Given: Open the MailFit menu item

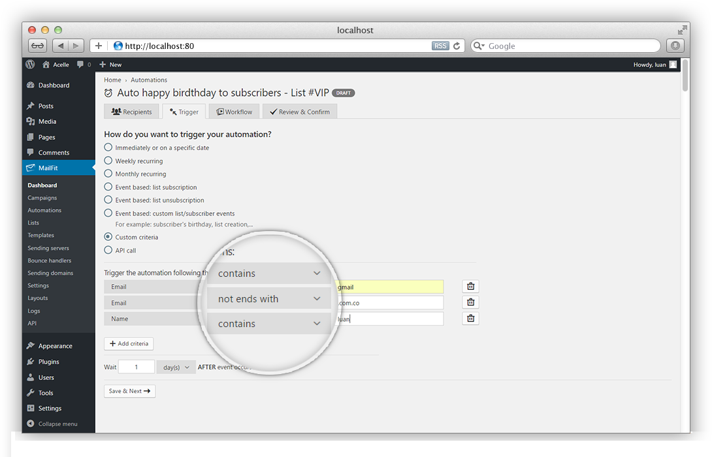Looking at the screenshot, I should 59,168.
